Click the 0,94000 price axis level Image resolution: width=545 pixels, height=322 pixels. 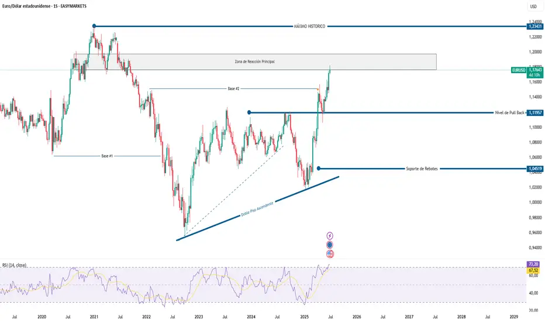point(535,248)
